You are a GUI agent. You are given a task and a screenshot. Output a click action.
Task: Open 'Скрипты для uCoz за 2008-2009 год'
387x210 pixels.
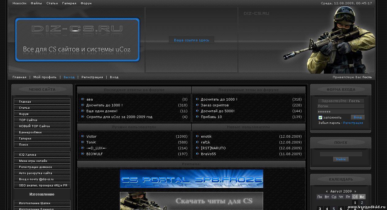click(119, 117)
